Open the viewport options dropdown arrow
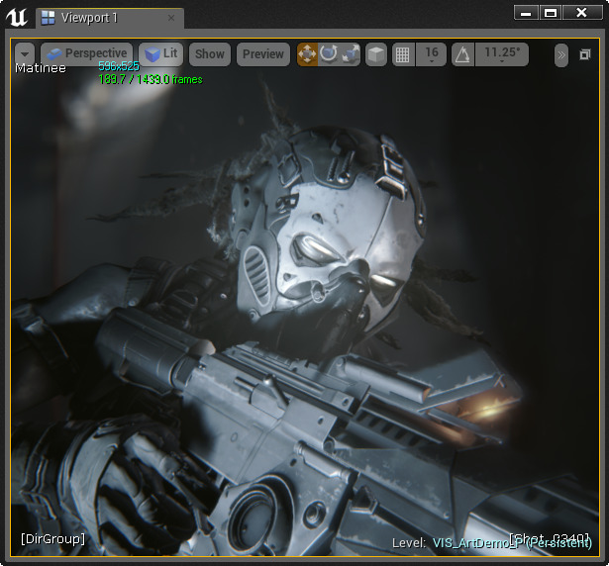Screen dimensions: 609x566 [x=25, y=54]
